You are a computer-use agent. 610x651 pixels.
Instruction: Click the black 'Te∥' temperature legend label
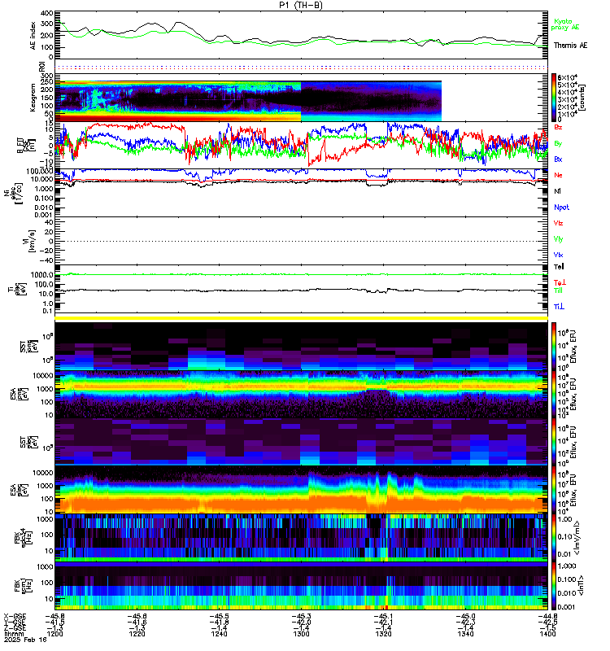(x=559, y=267)
